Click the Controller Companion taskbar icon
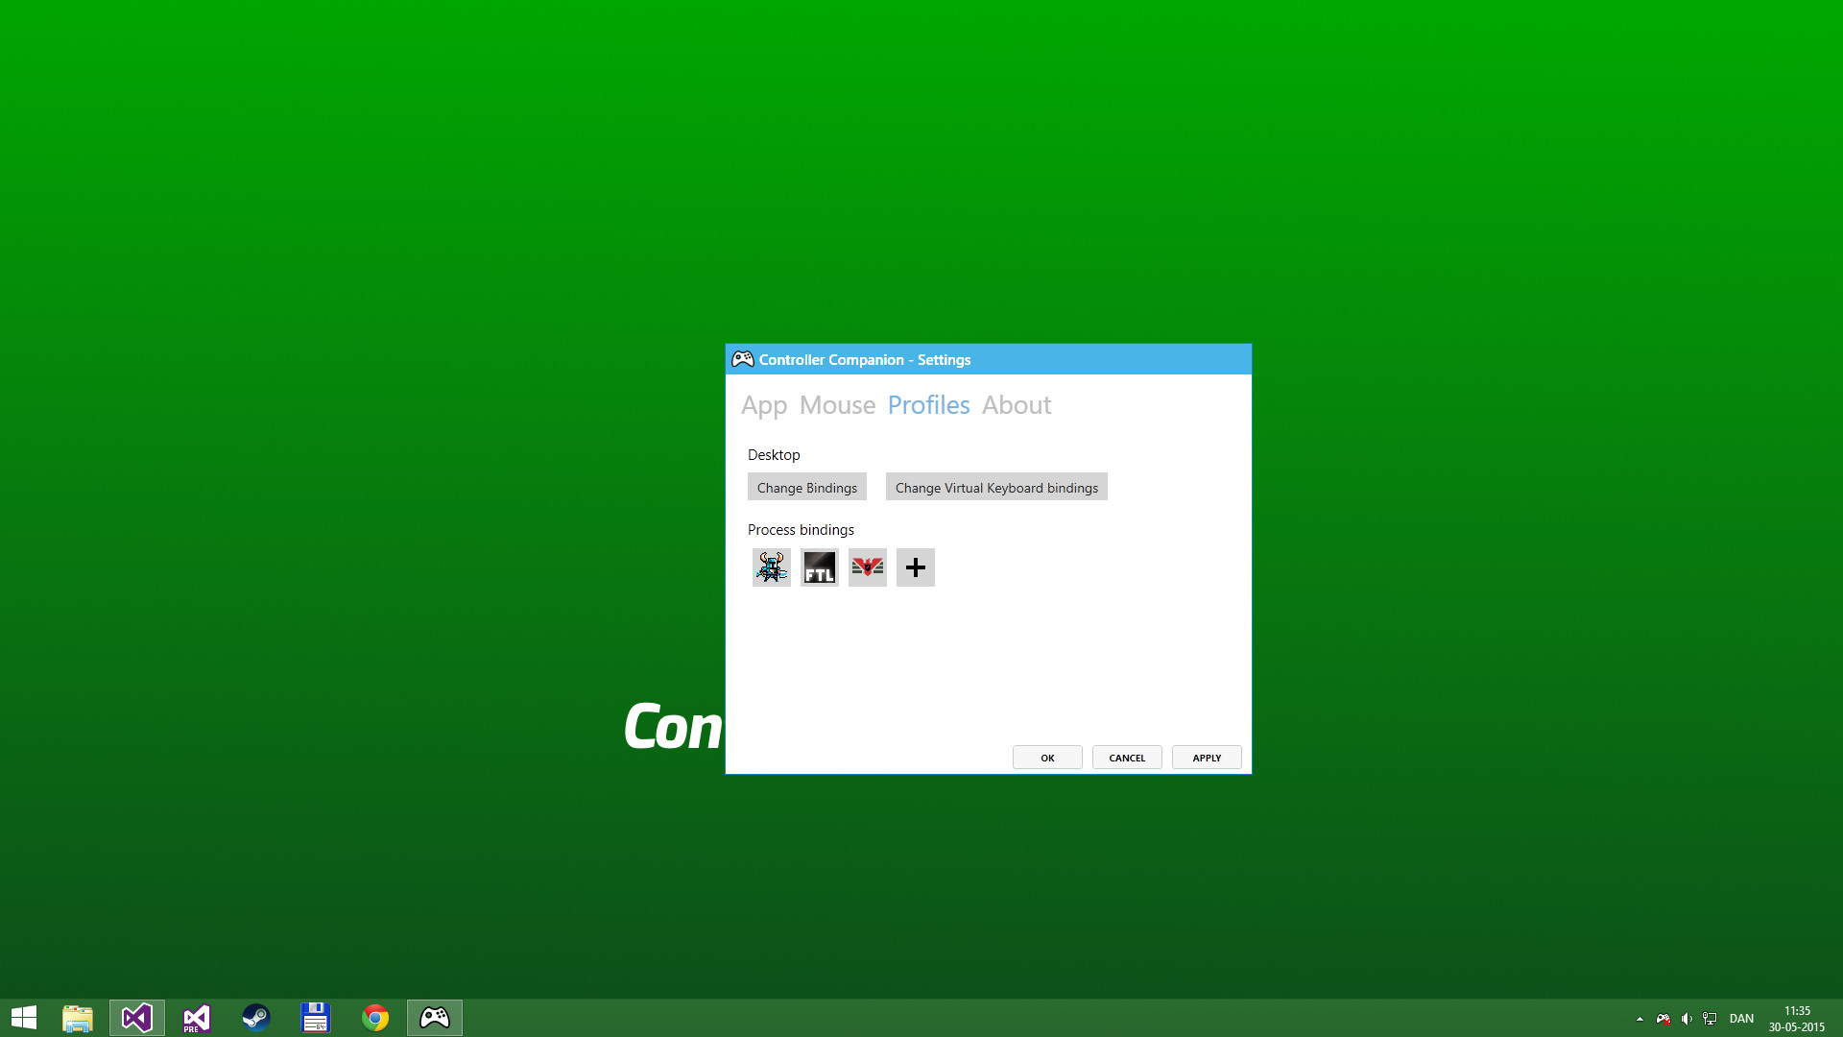This screenshot has height=1037, width=1843. [434, 1017]
